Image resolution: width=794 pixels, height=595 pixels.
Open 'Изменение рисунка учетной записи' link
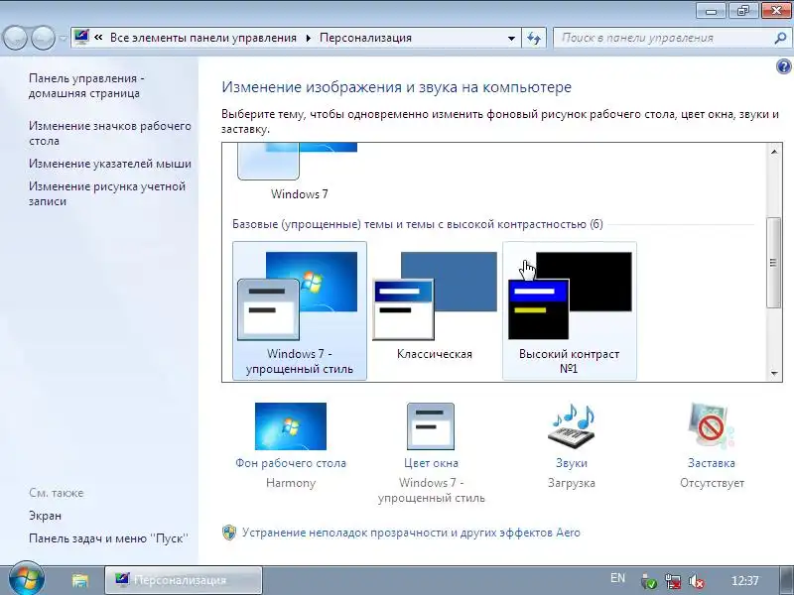pos(107,193)
